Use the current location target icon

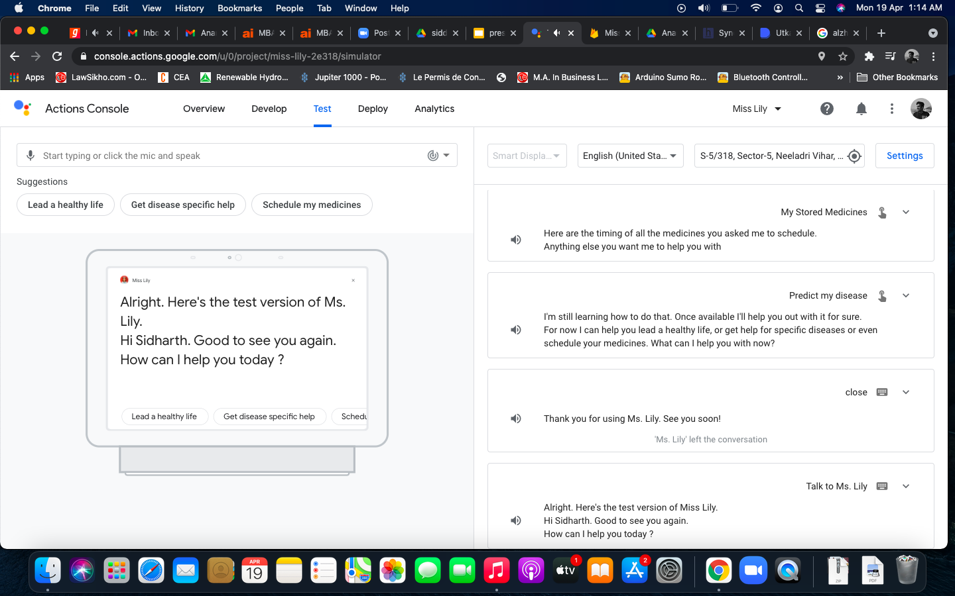pos(854,156)
